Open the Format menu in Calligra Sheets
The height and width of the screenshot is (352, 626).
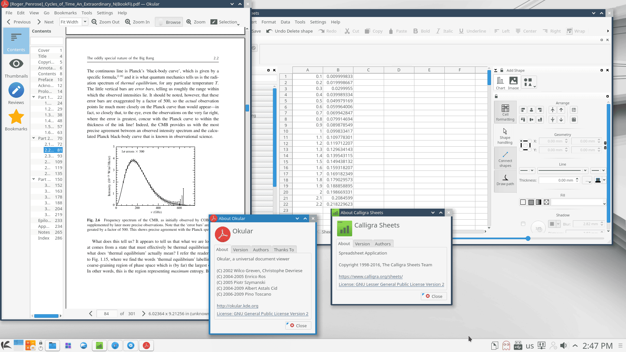(269, 22)
